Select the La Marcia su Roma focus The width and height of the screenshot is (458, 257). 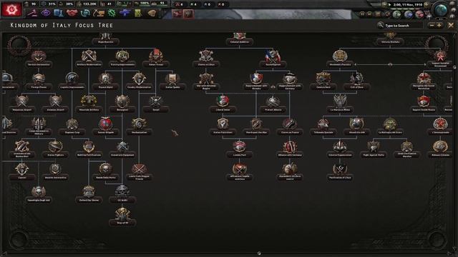(340, 104)
